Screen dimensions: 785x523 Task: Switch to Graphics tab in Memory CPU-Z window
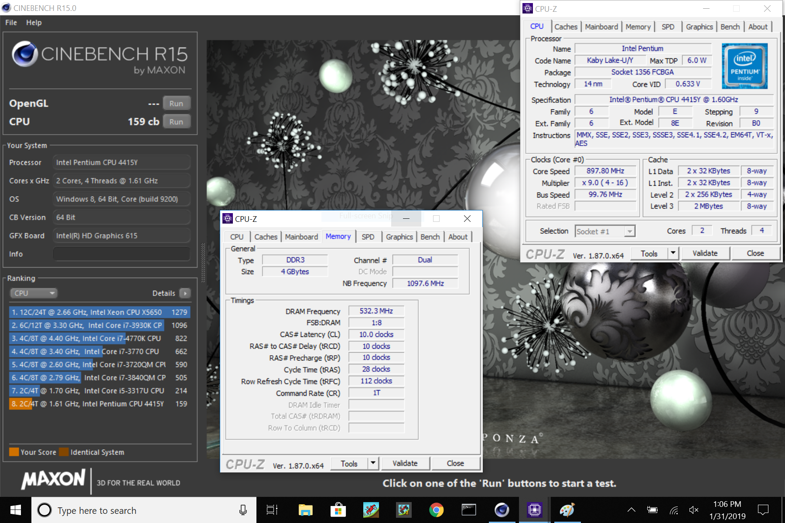coord(399,237)
